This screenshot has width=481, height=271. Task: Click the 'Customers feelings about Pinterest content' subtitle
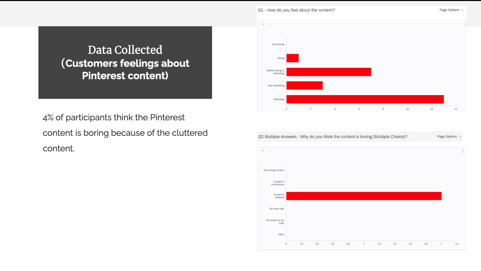[125, 69]
